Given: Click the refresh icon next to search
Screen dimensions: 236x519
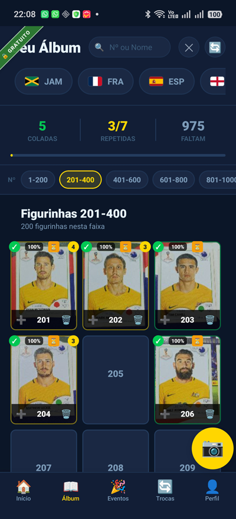Looking at the screenshot, I should (215, 47).
